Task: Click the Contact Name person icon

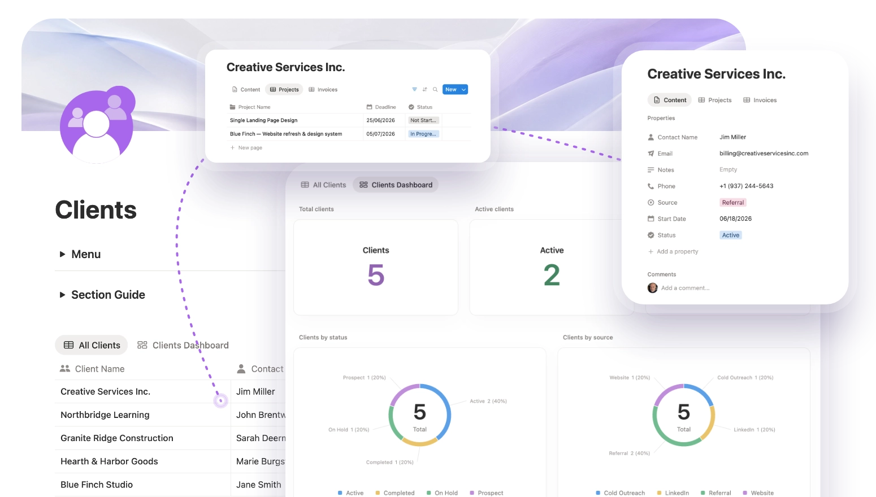Action: pyautogui.click(x=651, y=137)
